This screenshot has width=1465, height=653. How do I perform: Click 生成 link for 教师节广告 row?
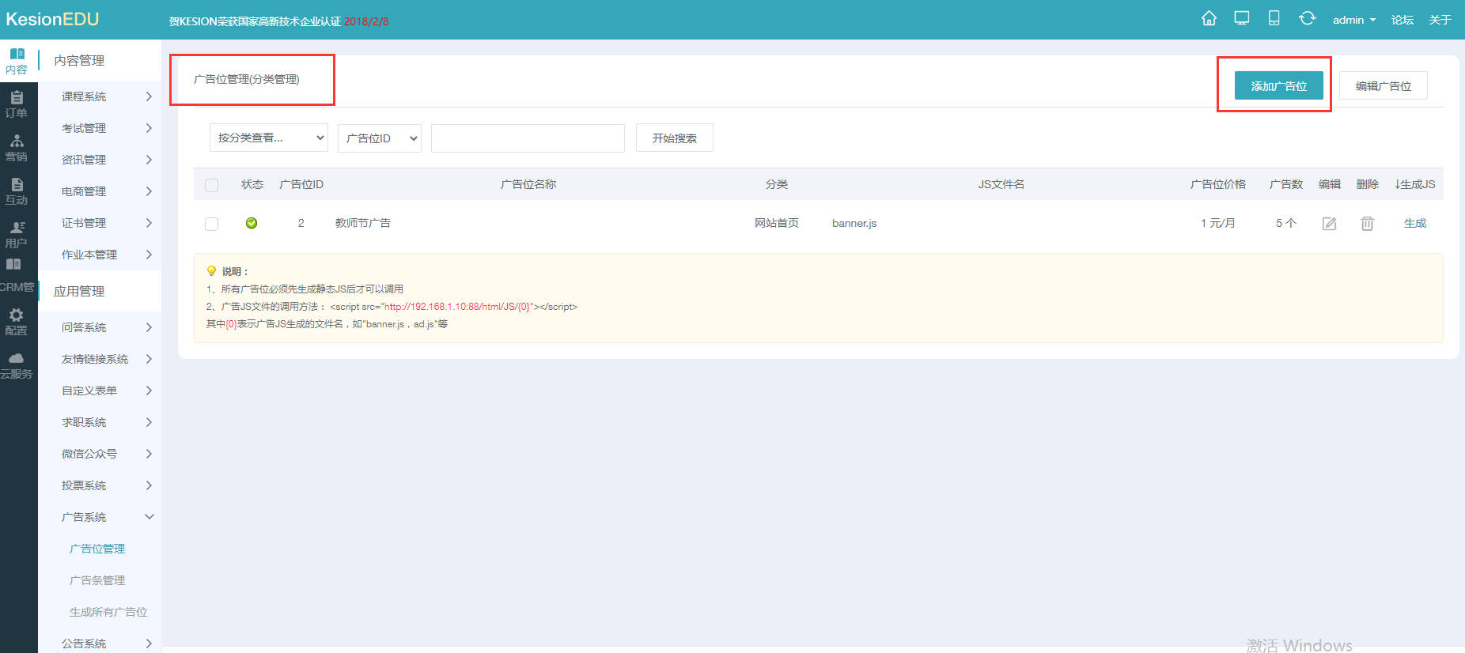[1415, 223]
